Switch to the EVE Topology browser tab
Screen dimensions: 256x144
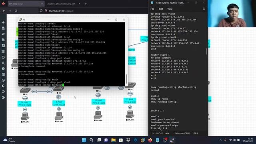[26, 4]
